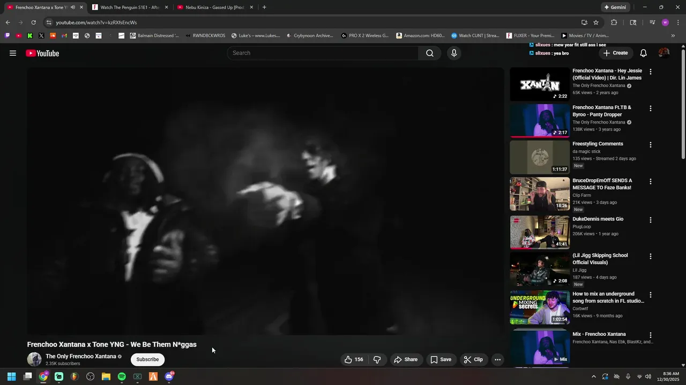Open options for Hey Jessie video
Viewport: 686px width, 385px height.
click(x=651, y=72)
